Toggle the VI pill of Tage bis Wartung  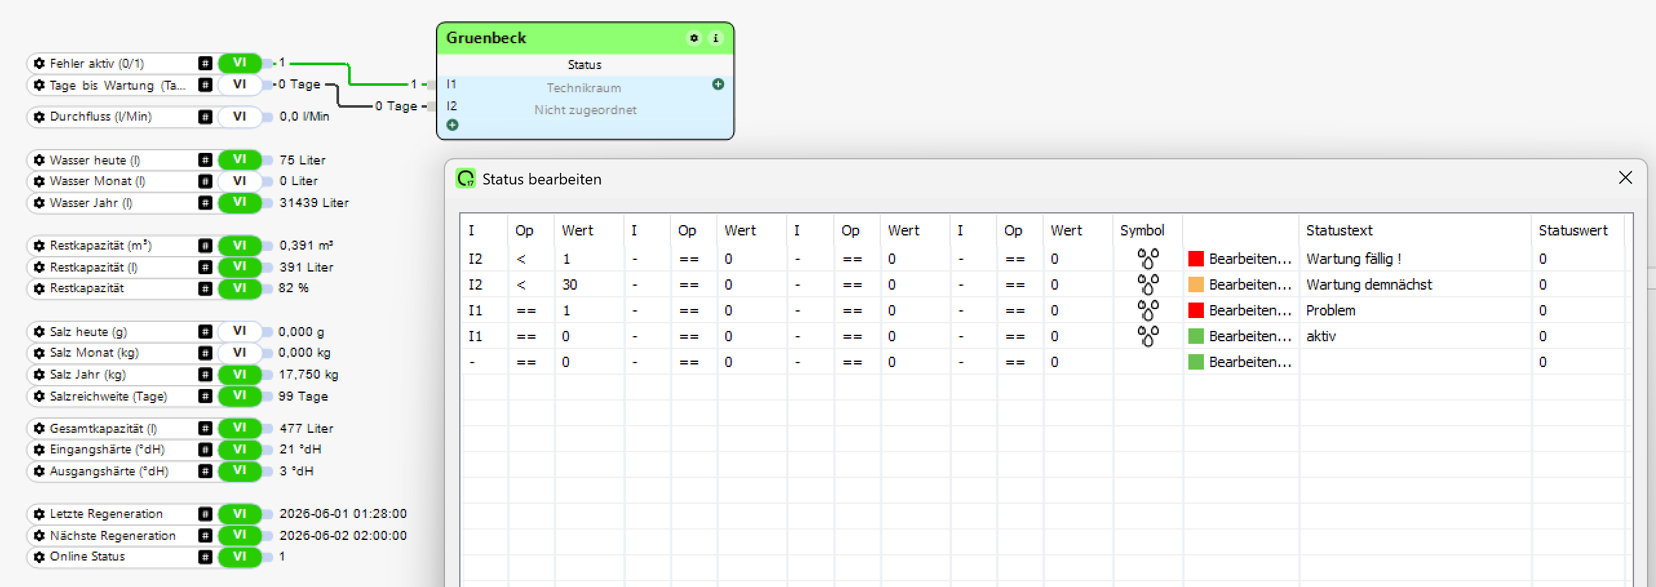240,85
